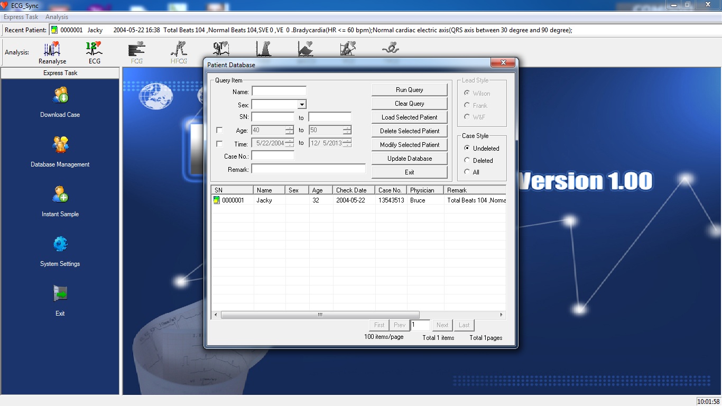This screenshot has width=722, height=406.
Task: Open Download Case from the sidebar
Action: (60, 96)
